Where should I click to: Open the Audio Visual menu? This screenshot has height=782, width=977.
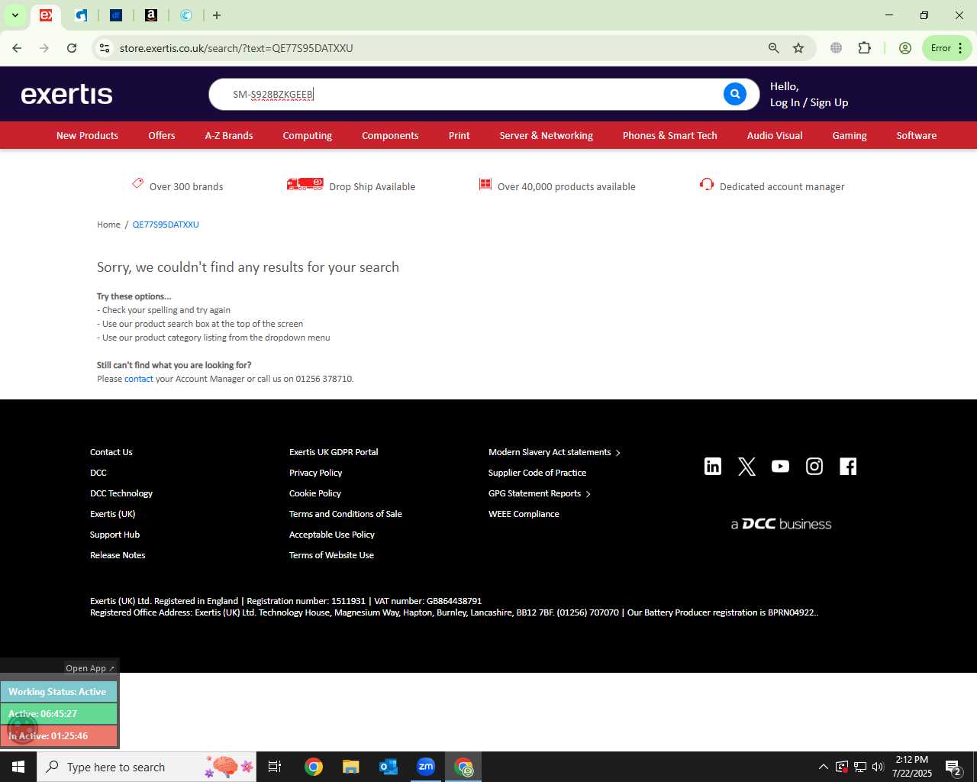tap(775, 135)
